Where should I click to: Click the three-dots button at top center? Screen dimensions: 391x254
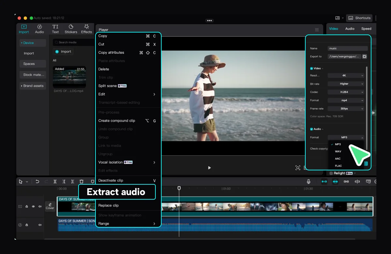[x=210, y=21]
